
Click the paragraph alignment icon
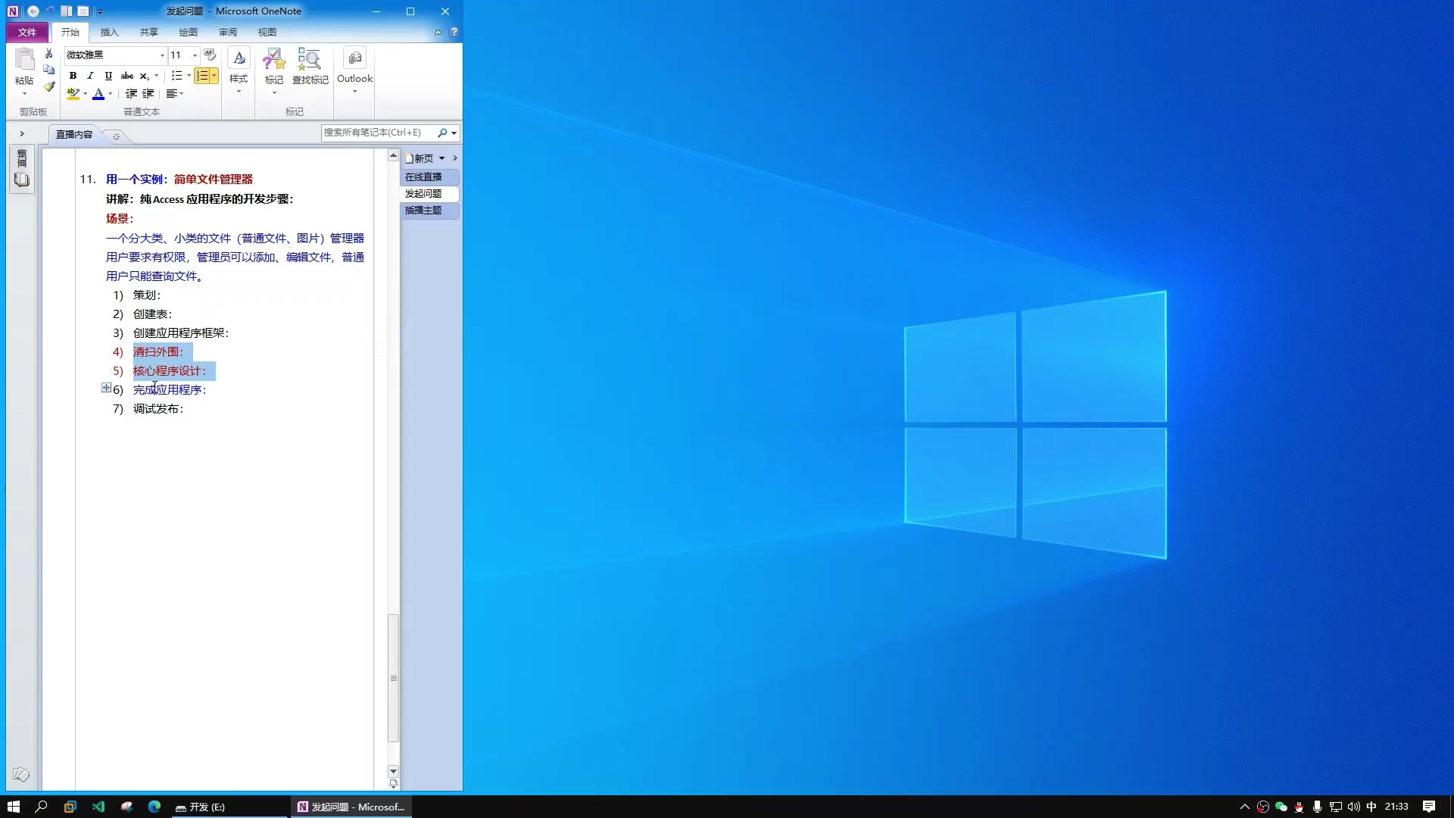click(175, 93)
